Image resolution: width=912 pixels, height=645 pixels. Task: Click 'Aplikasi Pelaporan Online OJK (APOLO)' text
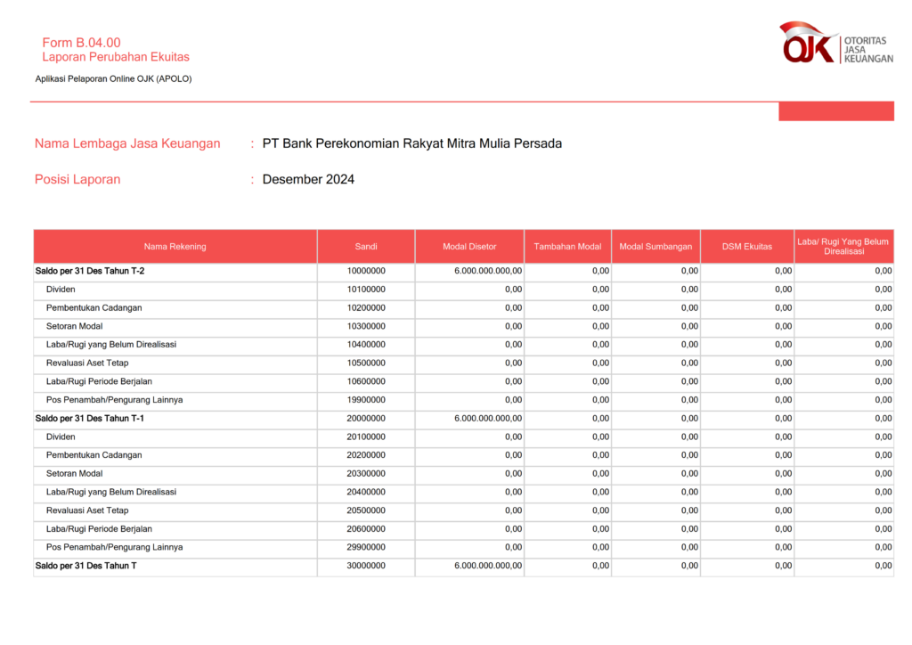(113, 78)
